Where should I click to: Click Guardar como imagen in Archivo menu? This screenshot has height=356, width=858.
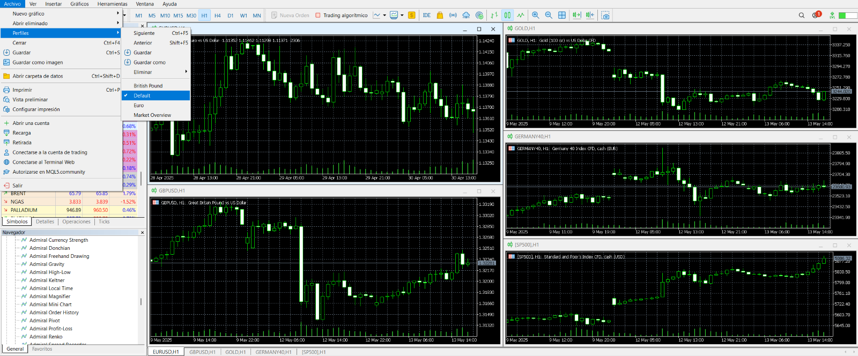point(61,62)
